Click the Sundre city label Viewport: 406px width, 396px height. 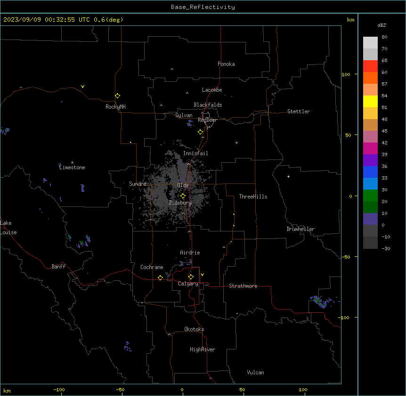[x=138, y=184]
